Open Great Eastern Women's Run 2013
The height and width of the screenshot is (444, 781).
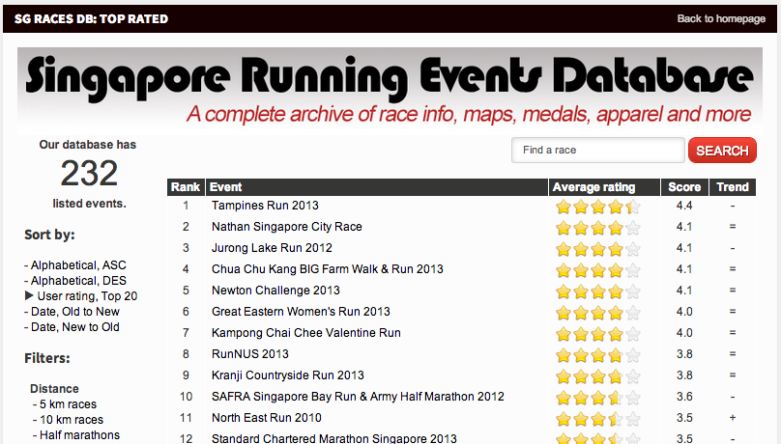(301, 312)
